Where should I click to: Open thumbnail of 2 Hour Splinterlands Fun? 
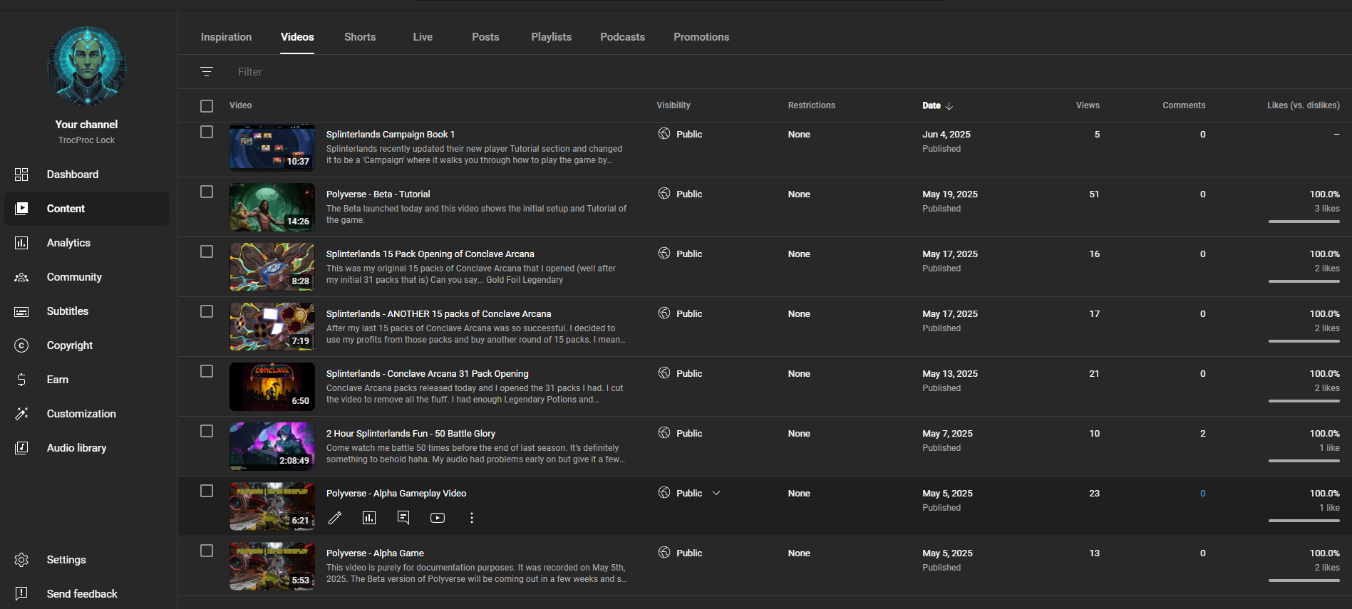click(272, 447)
